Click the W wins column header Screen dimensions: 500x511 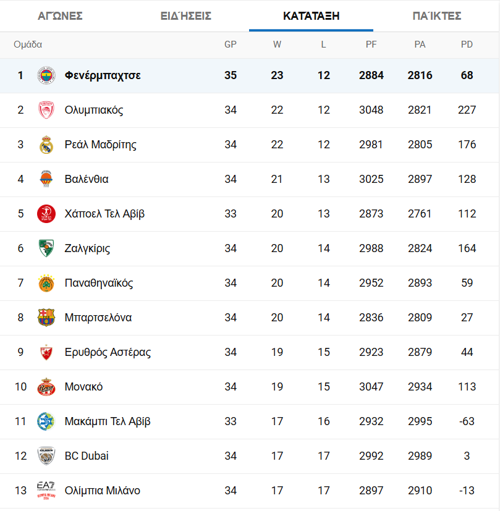point(277,44)
